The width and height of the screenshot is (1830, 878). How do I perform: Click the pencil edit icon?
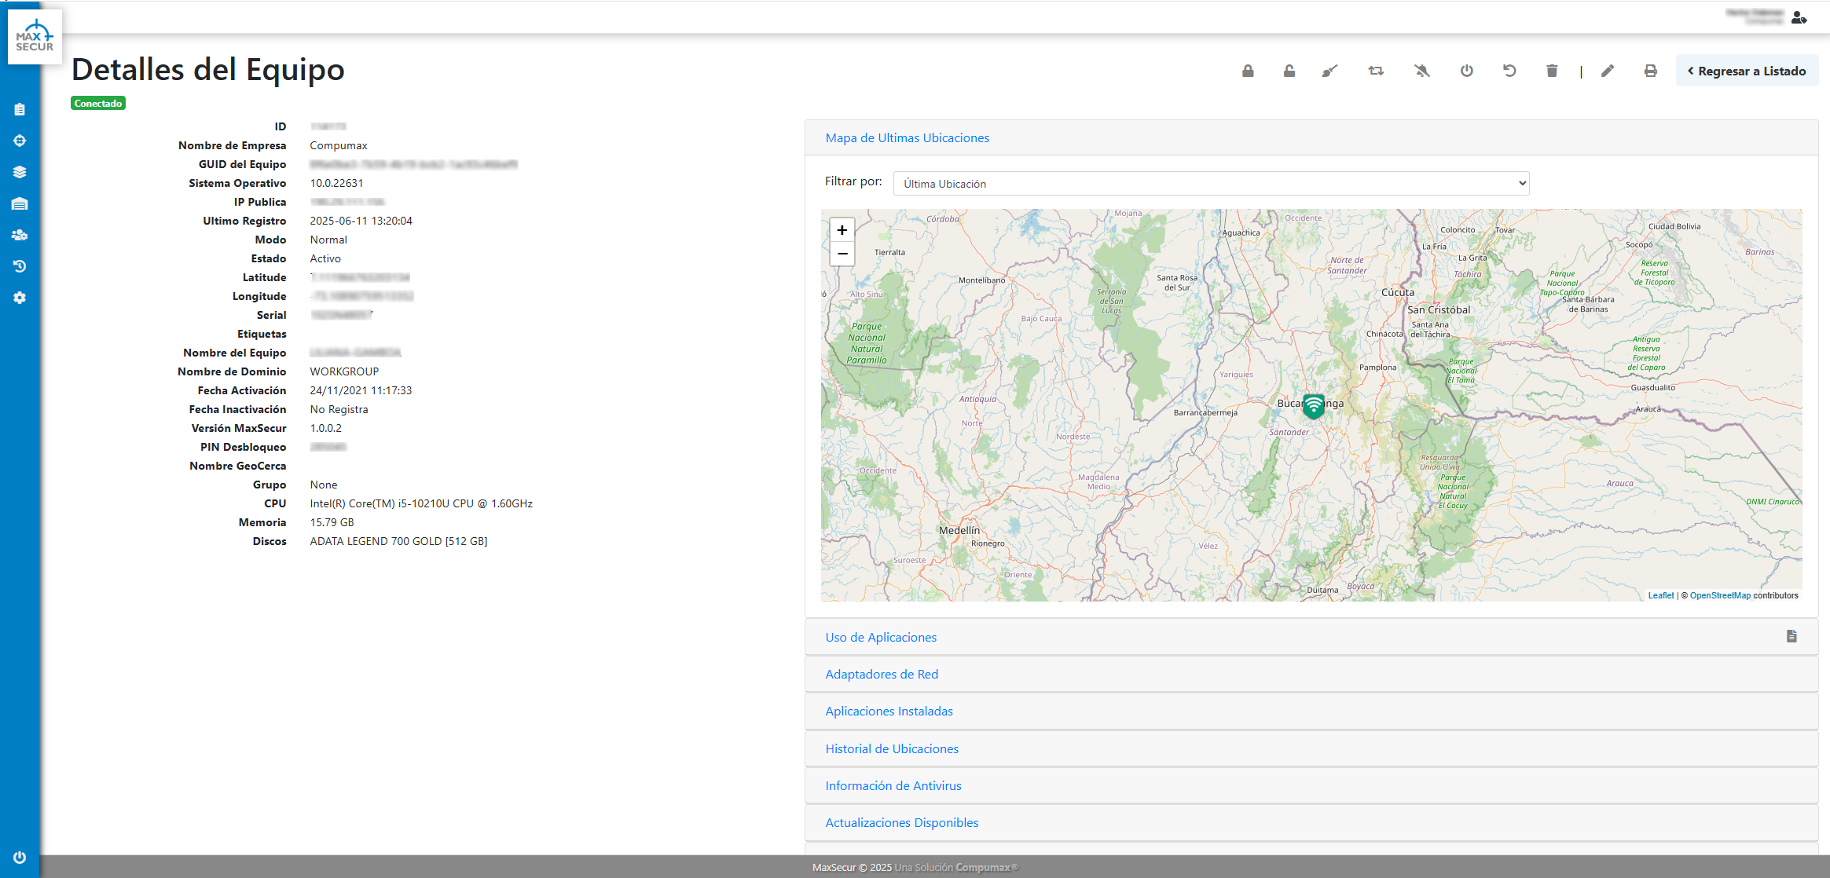click(1608, 71)
